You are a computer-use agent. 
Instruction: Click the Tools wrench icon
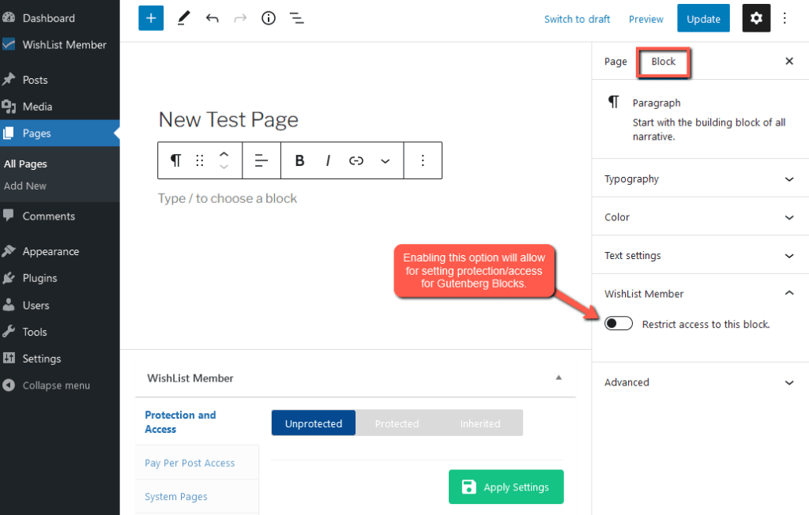tap(9, 331)
